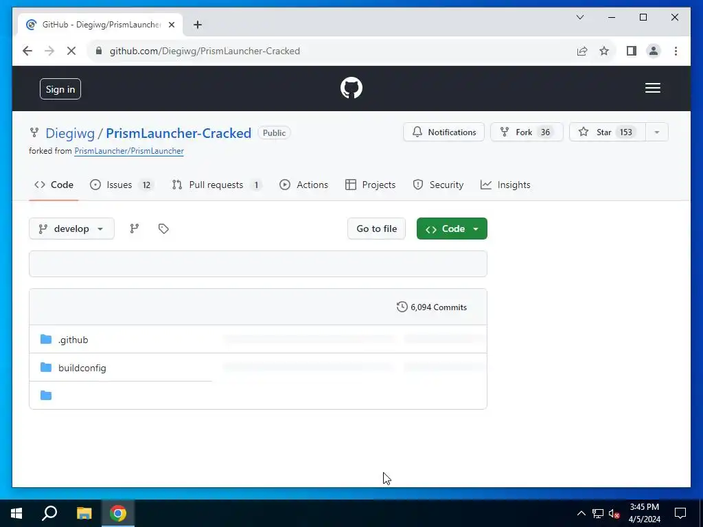Click the GitHub Octocat logo
The height and width of the screenshot is (527, 703).
[351, 88]
